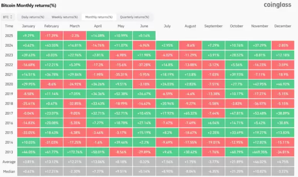The height and width of the screenshot is (177, 298).
Task: Click the Average October +21.89% cell
Action: (236, 161)
